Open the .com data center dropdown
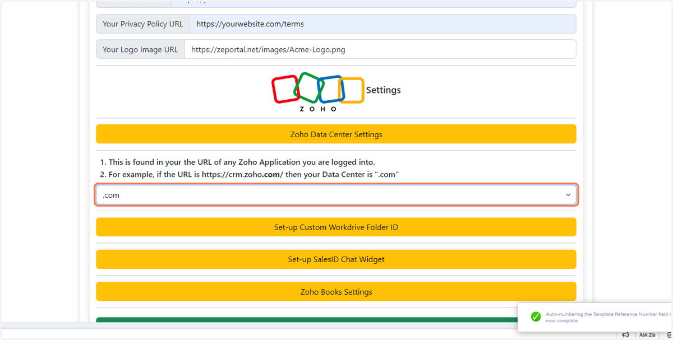 coord(336,195)
